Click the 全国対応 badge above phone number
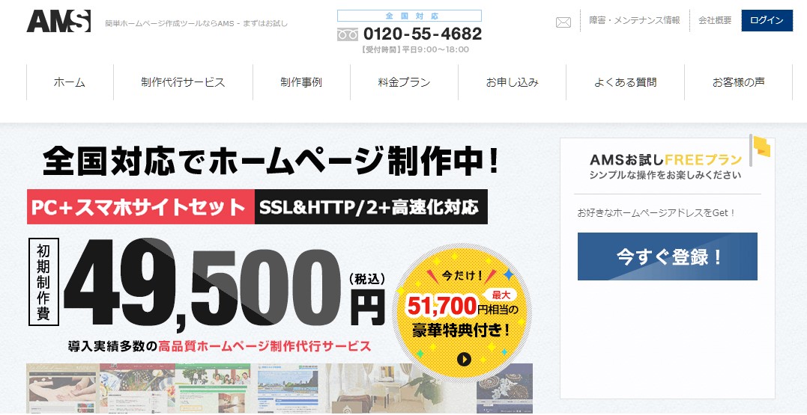The width and height of the screenshot is (807, 415). point(409,16)
